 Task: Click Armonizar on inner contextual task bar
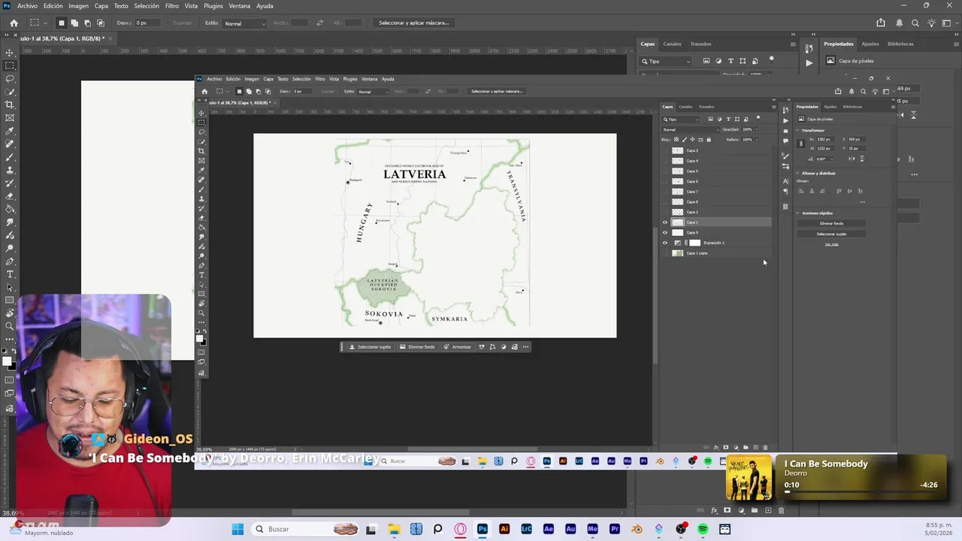(457, 347)
